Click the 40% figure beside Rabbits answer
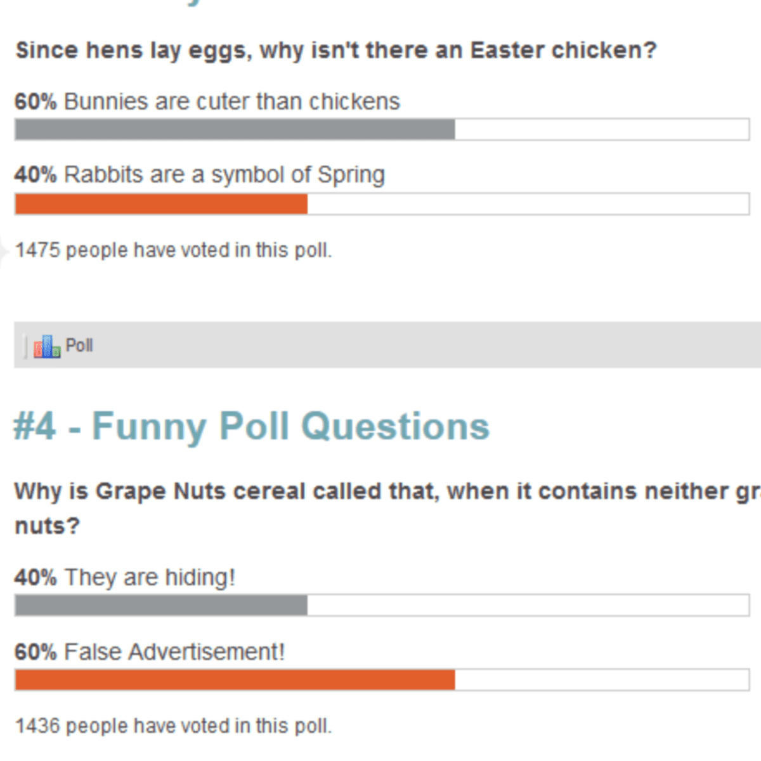The width and height of the screenshot is (761, 761). 36,174
